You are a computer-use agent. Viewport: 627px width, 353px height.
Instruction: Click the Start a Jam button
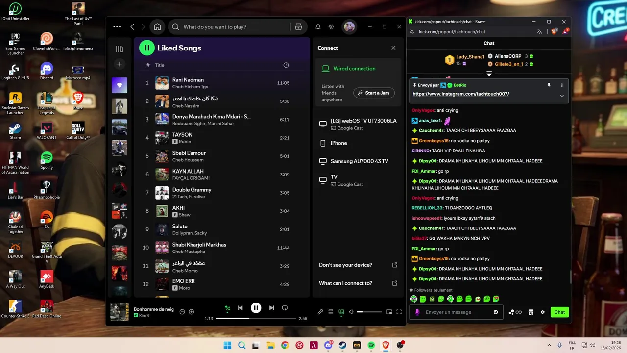click(x=374, y=93)
